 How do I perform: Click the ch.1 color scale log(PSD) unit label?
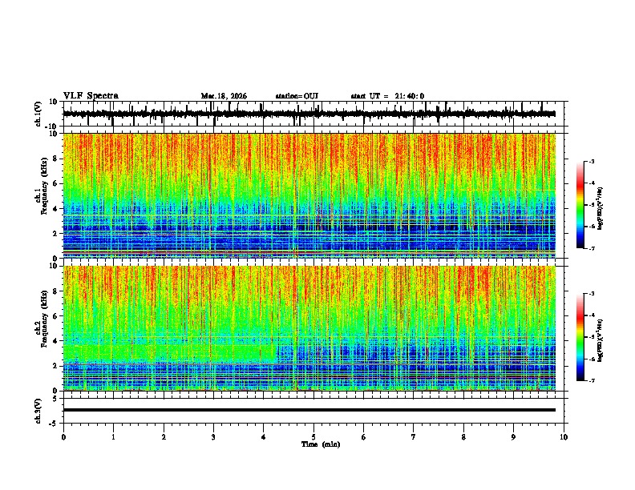600,208
